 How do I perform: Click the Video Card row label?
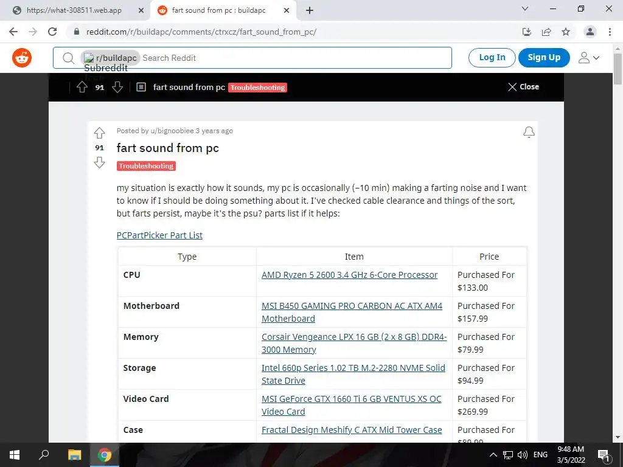pos(146,399)
